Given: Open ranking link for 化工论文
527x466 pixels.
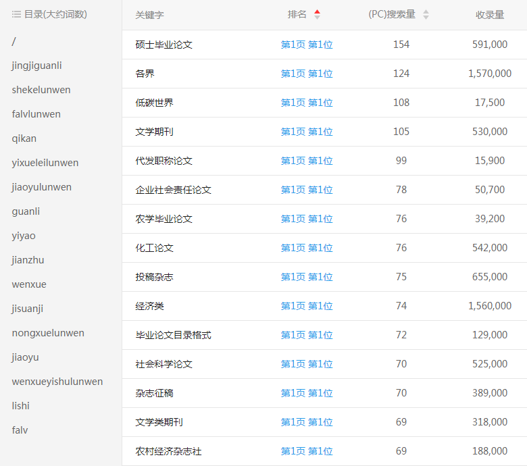Looking at the screenshot, I should click(x=307, y=248).
